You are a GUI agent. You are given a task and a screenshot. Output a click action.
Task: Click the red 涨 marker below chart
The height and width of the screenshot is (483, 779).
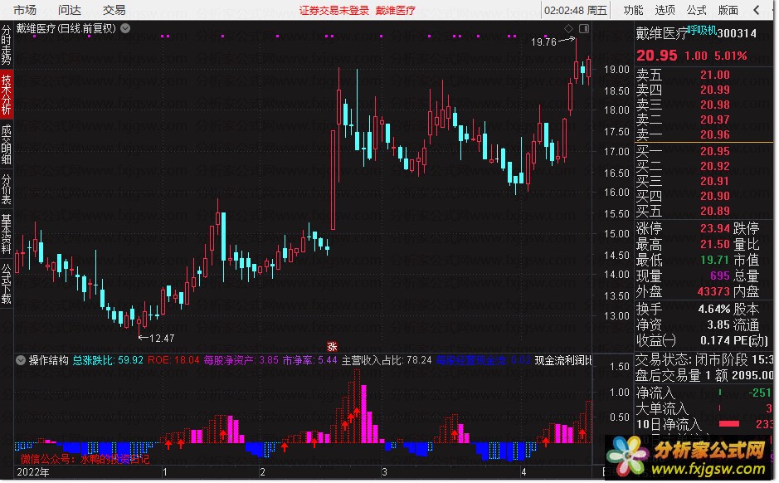[331, 347]
